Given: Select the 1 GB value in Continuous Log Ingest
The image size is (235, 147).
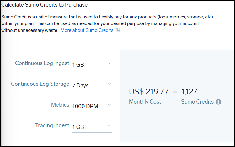Looking at the screenshot, I should [78, 65].
